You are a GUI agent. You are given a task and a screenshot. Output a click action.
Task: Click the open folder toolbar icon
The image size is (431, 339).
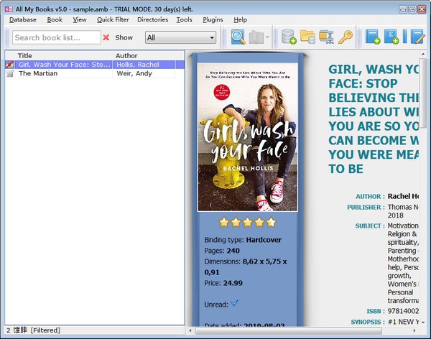click(307, 37)
